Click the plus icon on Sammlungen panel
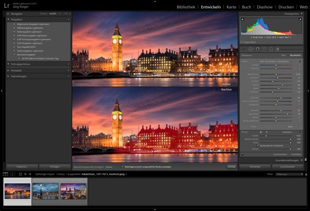Image resolution: width=310 pixels, height=211 pixels. pos(68,76)
